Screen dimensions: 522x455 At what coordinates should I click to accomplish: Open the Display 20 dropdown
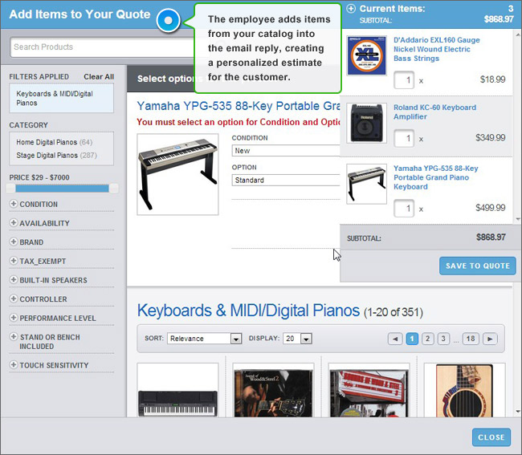(x=297, y=339)
